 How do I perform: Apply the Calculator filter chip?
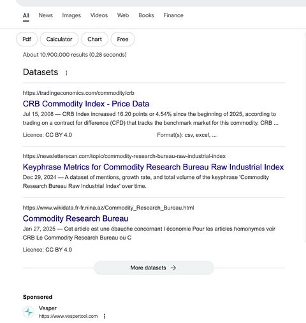pos(59,39)
